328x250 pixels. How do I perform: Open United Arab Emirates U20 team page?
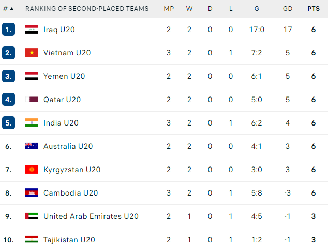click(x=91, y=216)
